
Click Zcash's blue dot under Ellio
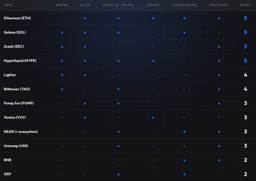[x=85, y=47]
